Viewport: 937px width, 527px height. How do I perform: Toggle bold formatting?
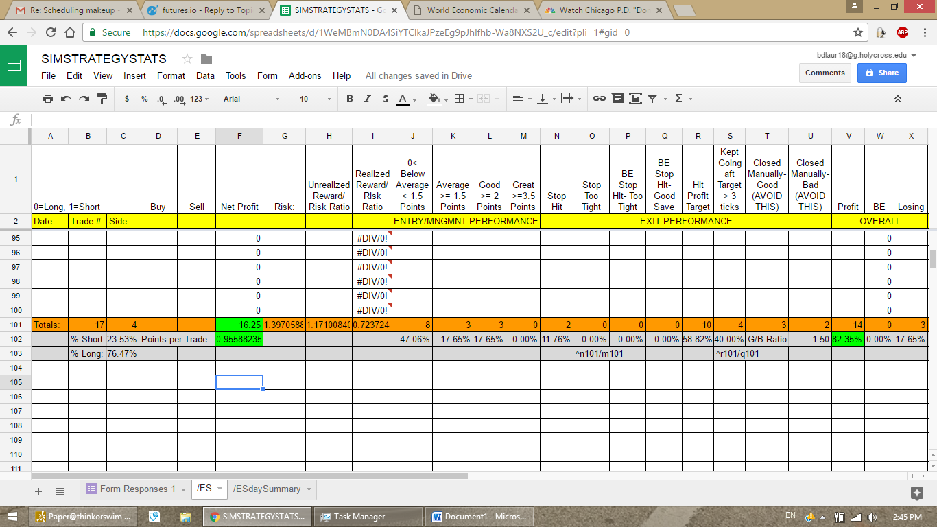click(349, 99)
